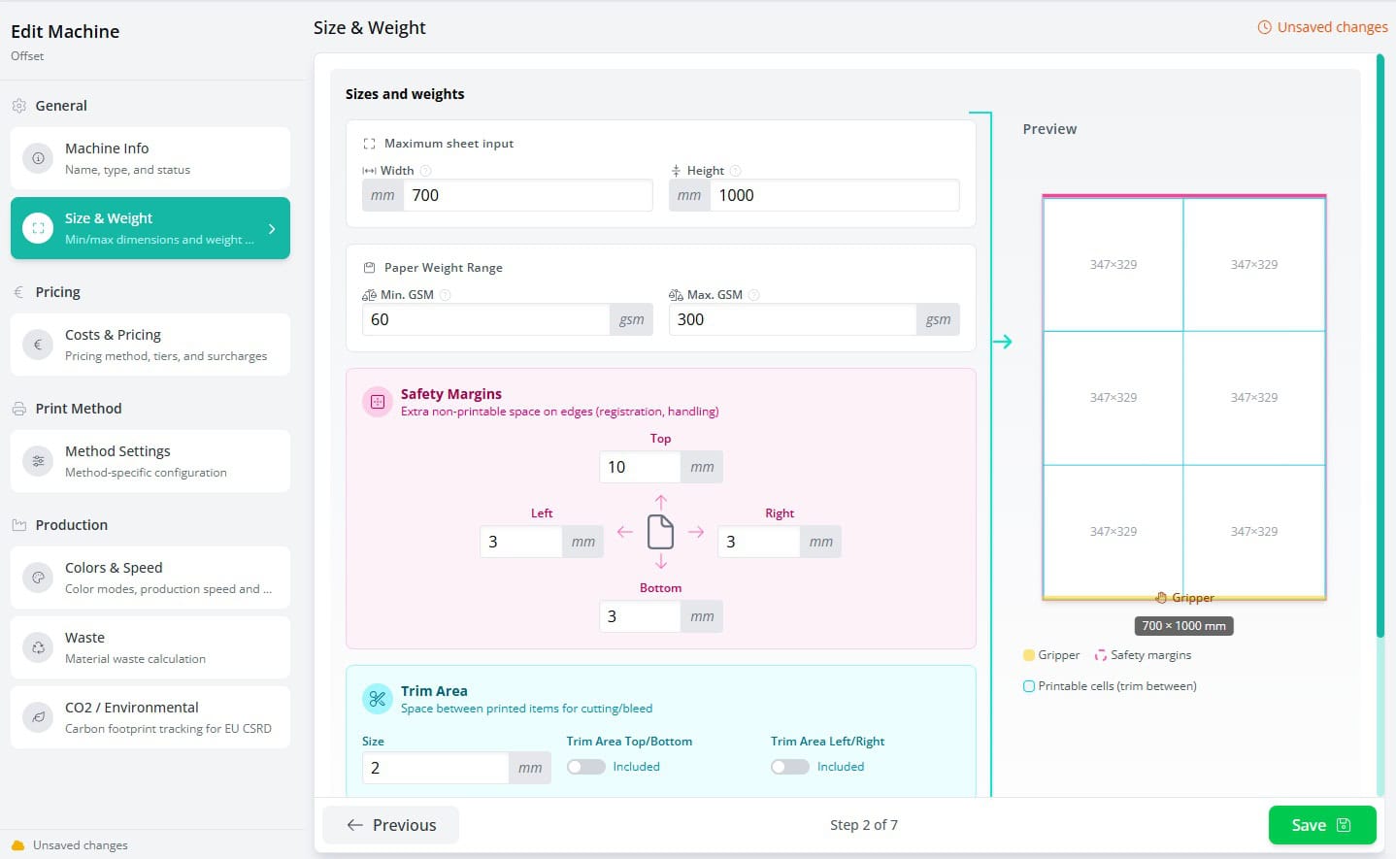Click the Machine Info circle icon
The image size is (1396, 859).
tap(38, 158)
